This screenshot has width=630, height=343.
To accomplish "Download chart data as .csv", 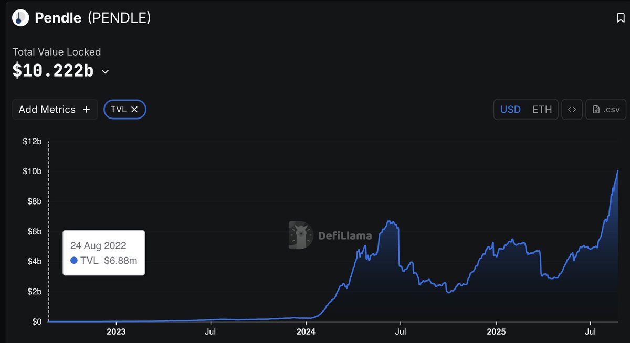I will pyautogui.click(x=606, y=109).
